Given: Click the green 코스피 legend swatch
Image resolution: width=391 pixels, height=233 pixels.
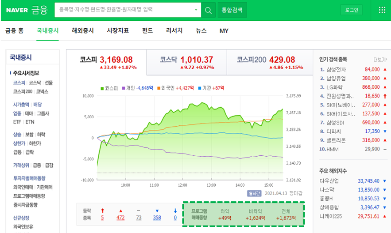Looking at the screenshot, I should coord(102,88).
